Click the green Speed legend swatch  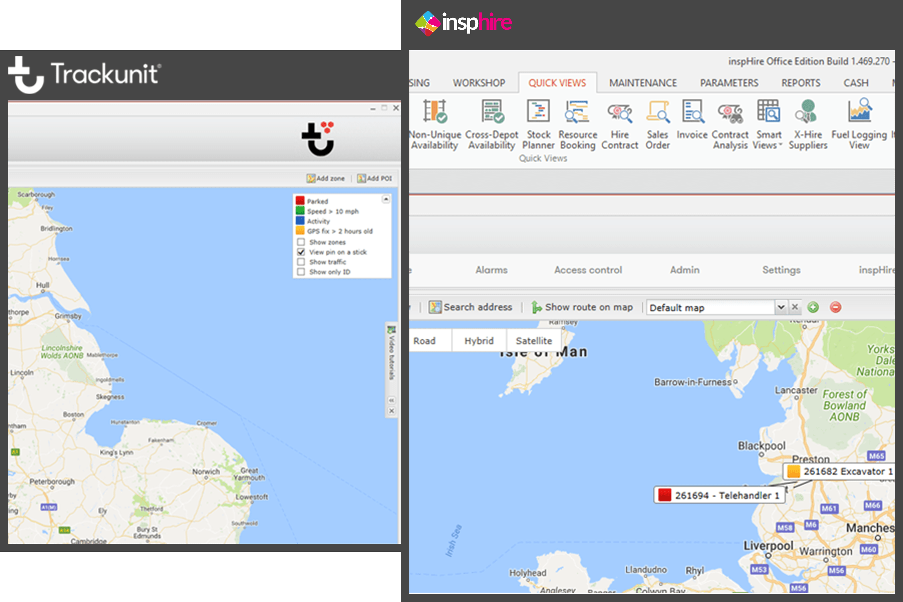click(300, 210)
